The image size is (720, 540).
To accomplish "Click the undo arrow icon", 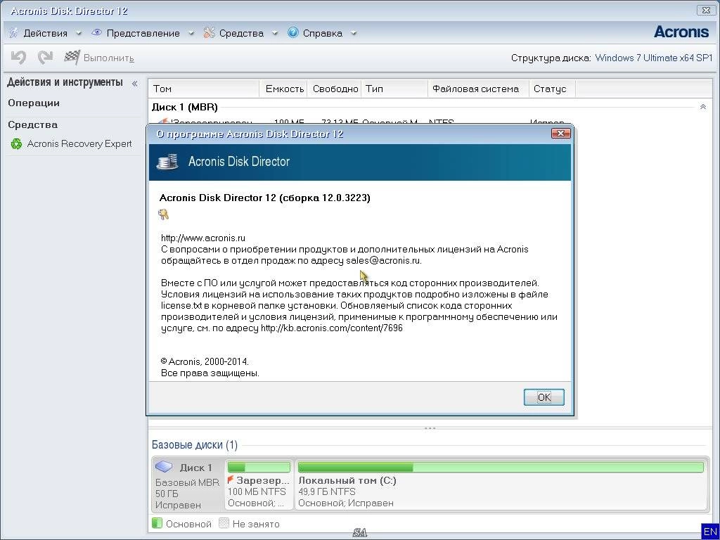I will tap(18, 58).
